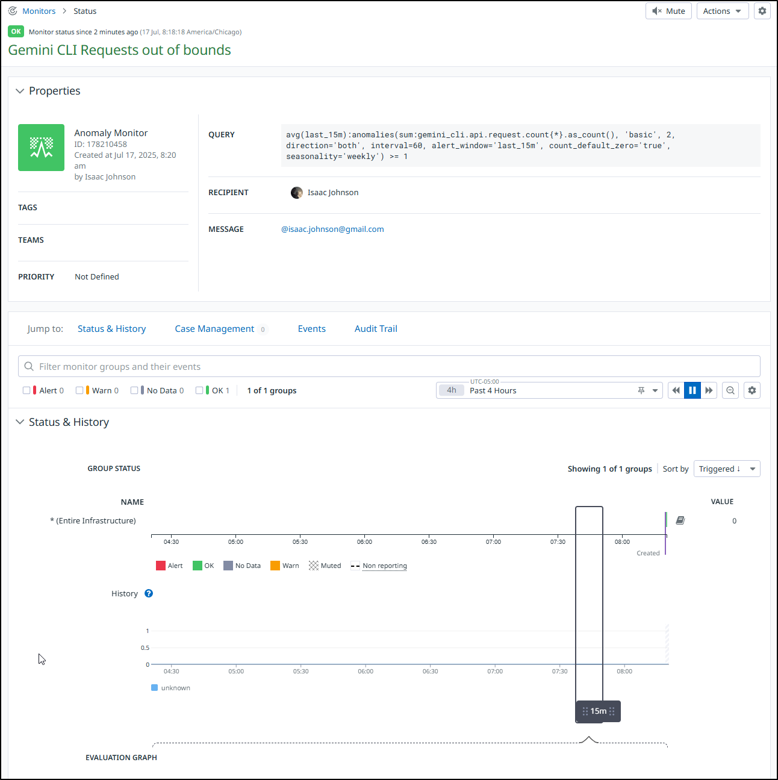Click the 15m evaluation window handle
The height and width of the screenshot is (780, 778).
pyautogui.click(x=598, y=711)
